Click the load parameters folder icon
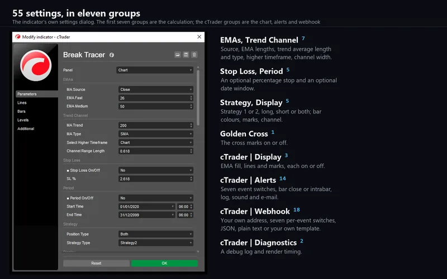447x279 pixels. (x=178, y=55)
